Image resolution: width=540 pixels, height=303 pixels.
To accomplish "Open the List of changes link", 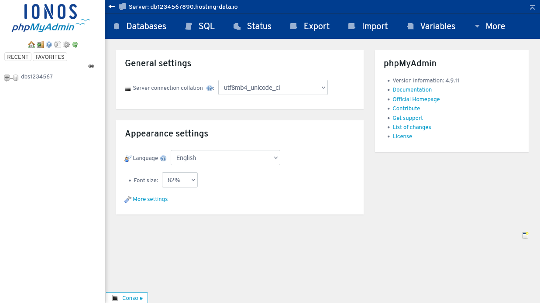I will (x=411, y=127).
